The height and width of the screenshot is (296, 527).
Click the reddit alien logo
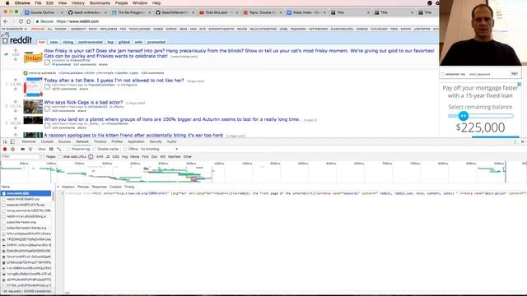[5, 39]
